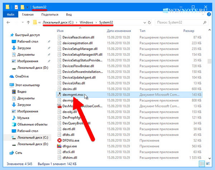Select the DevModeRunAsUserConfig toolbox icon
This screenshot has height=170, width=215.
coord(59,106)
